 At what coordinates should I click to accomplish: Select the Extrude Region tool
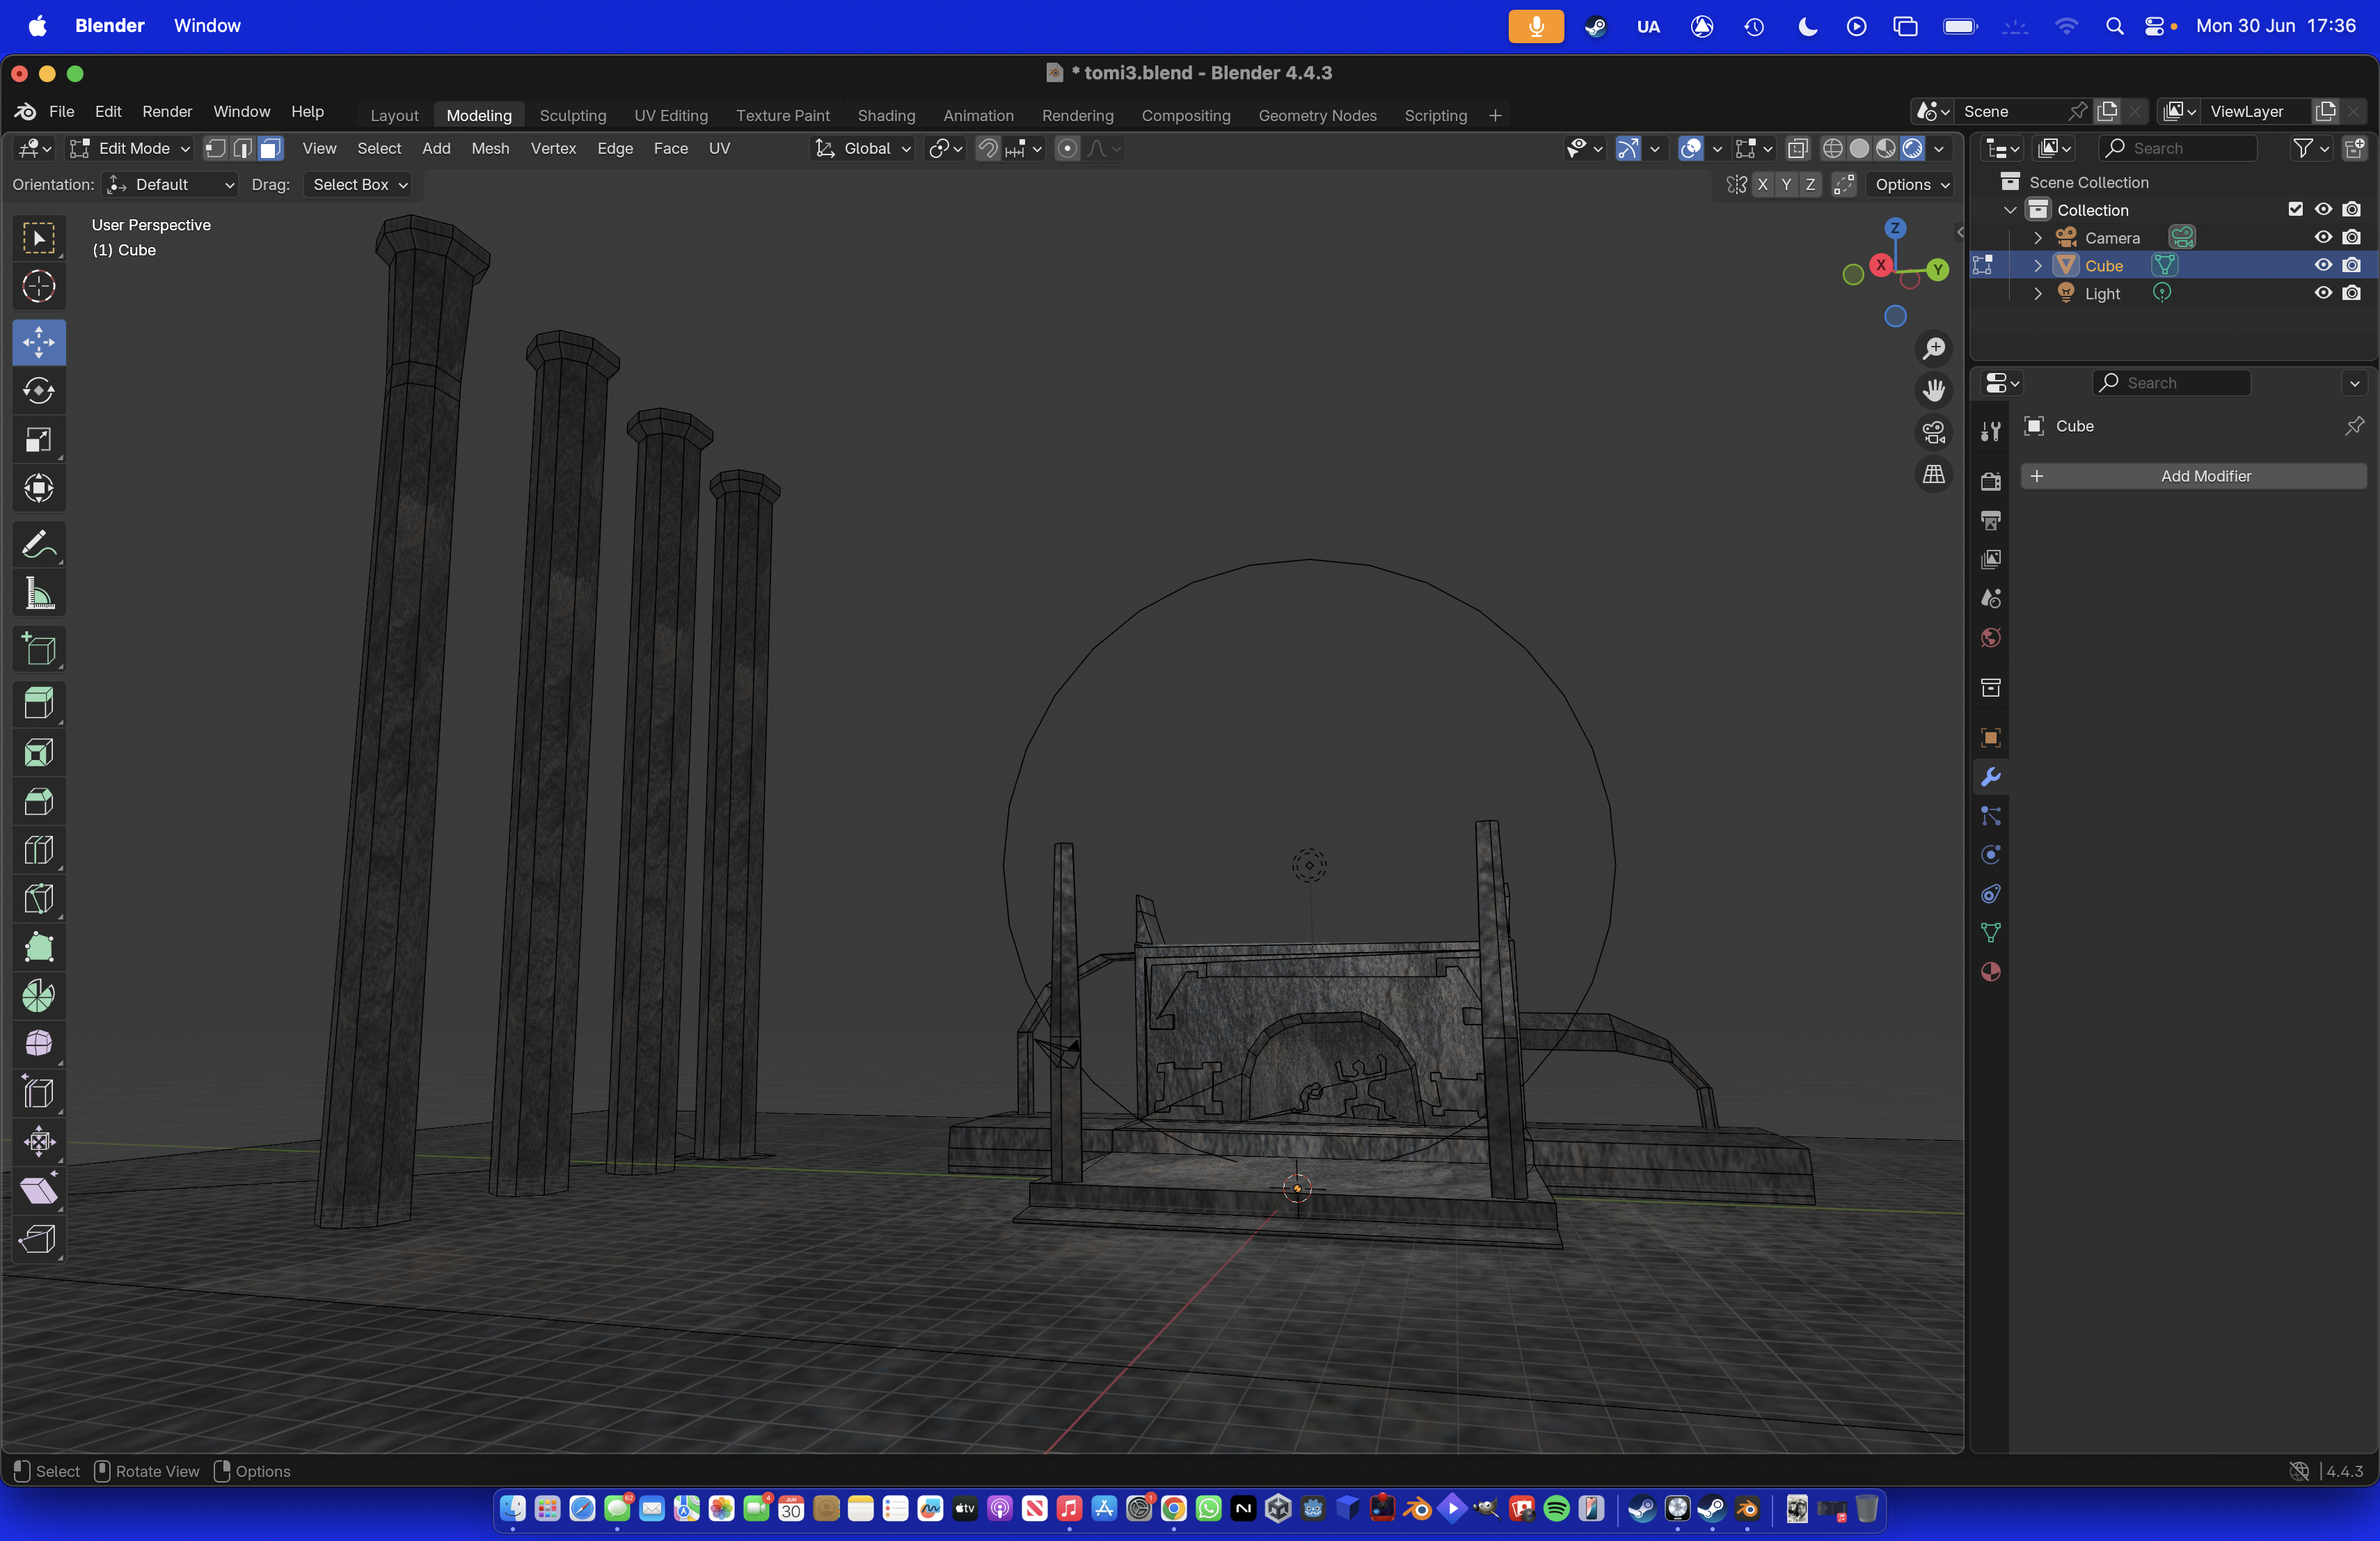38,703
